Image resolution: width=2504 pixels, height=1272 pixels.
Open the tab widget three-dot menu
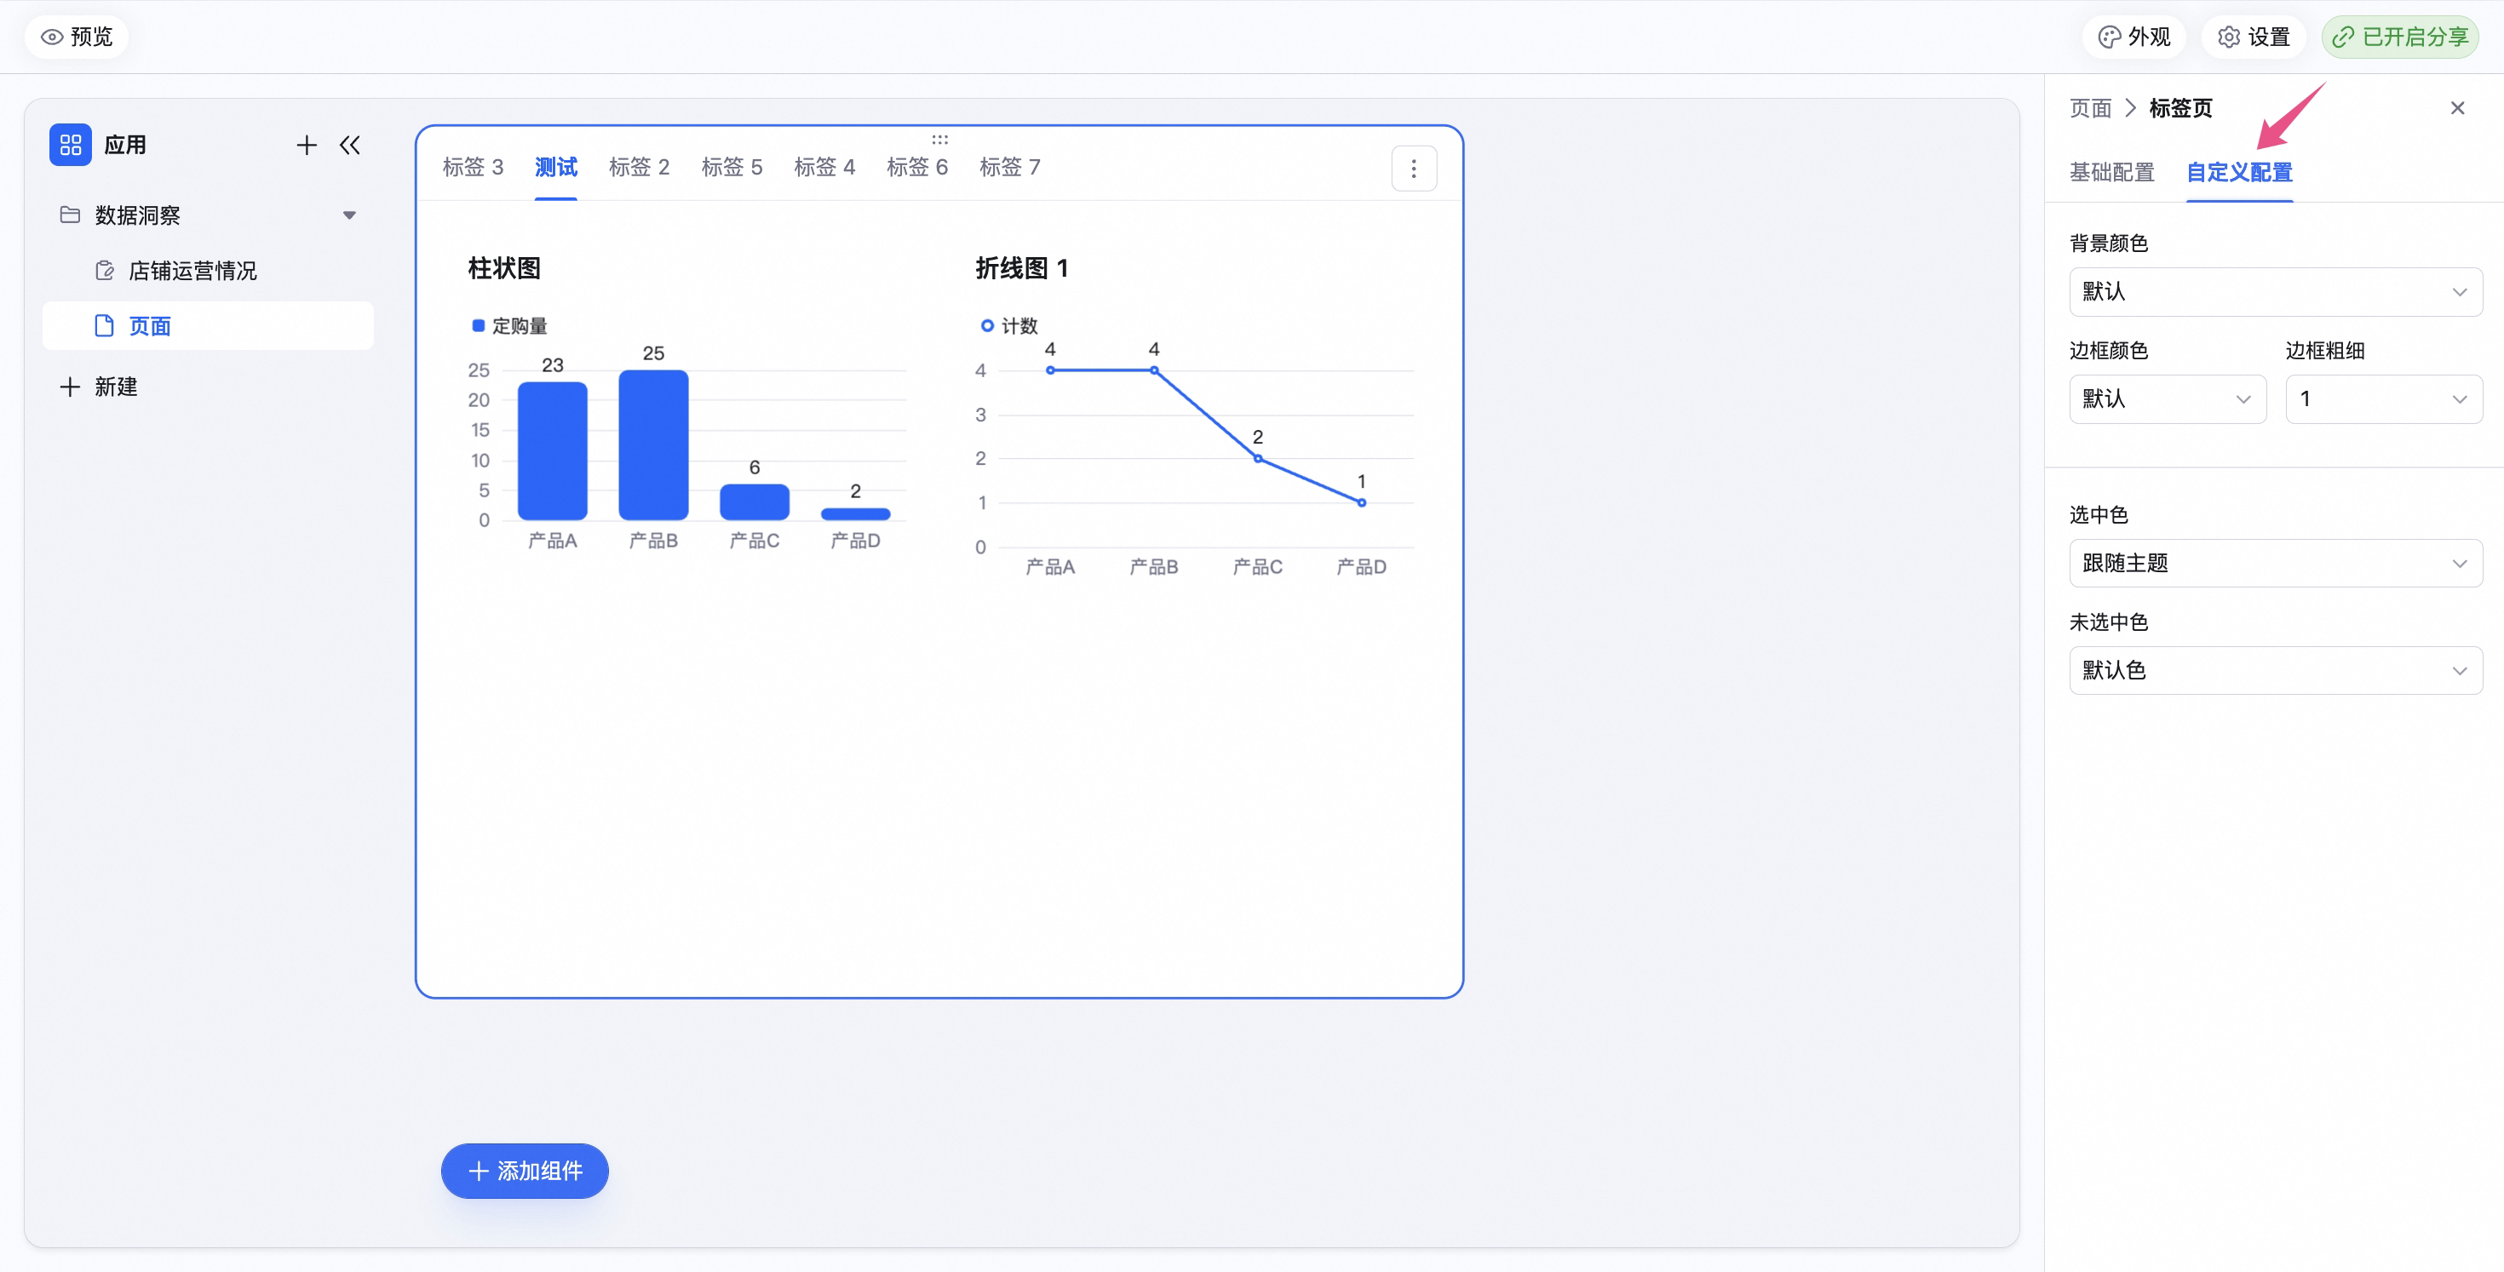(1413, 169)
